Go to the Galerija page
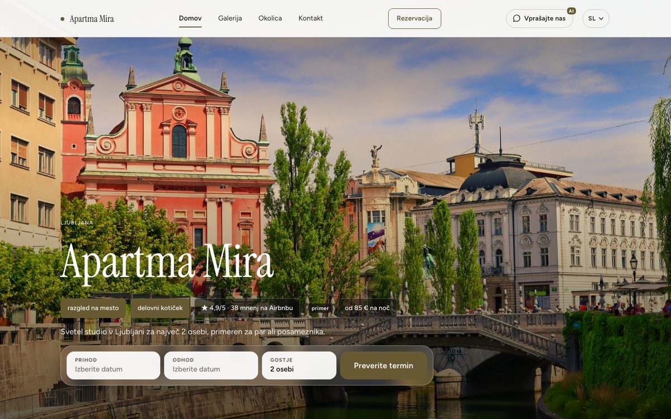 (230, 18)
